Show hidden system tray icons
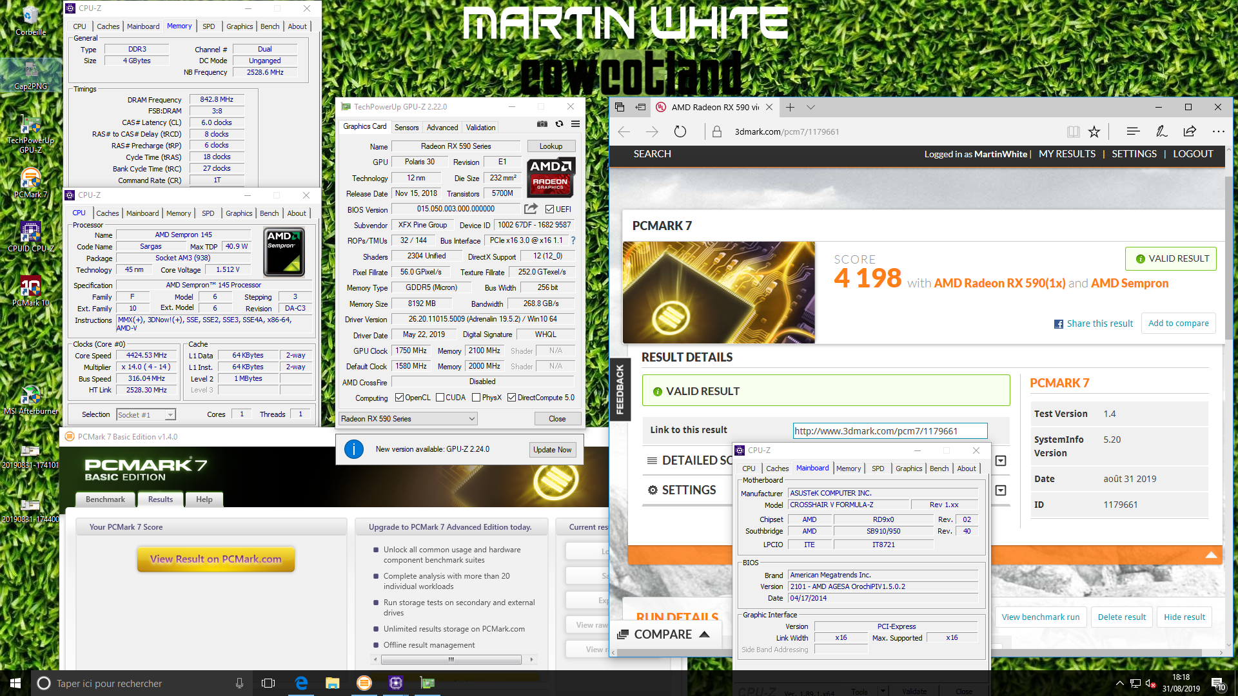Screen dimensions: 1238x696 tap(1120, 683)
